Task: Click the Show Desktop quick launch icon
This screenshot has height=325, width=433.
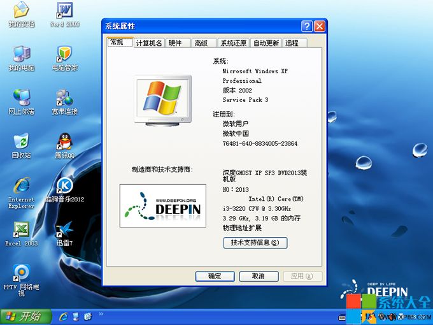Action: point(76,316)
